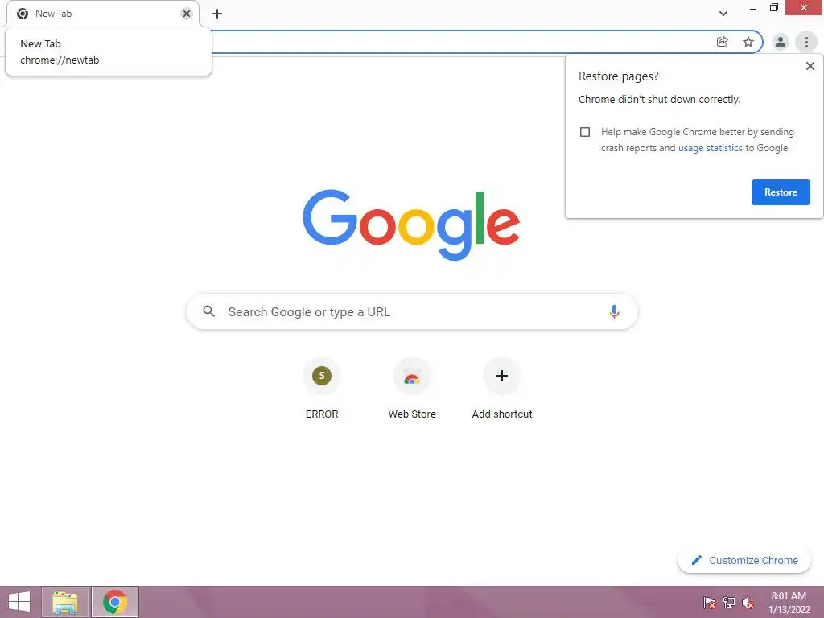Dismiss the Restore pages popup
The height and width of the screenshot is (618, 824).
810,66
